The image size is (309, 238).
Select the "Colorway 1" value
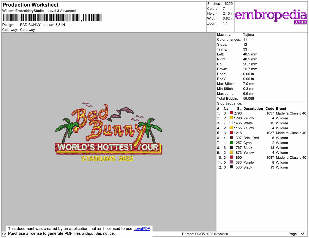29,30
